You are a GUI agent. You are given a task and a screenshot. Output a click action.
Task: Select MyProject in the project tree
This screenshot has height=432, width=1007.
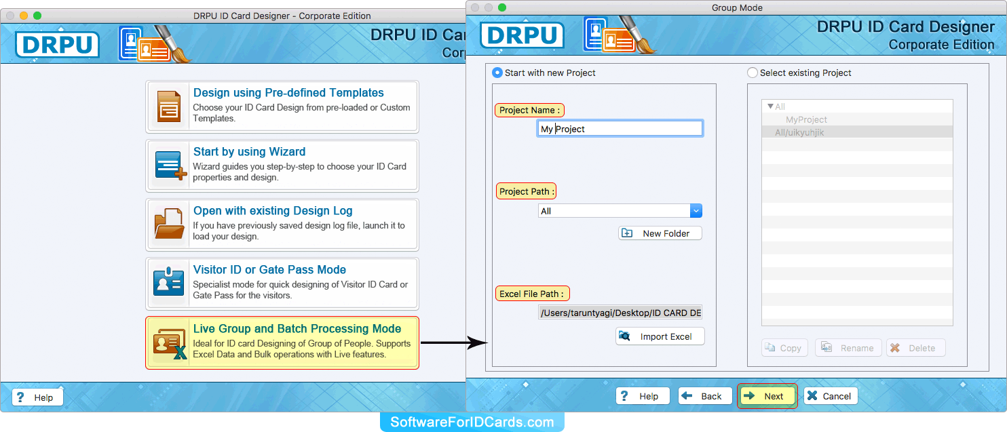click(806, 119)
